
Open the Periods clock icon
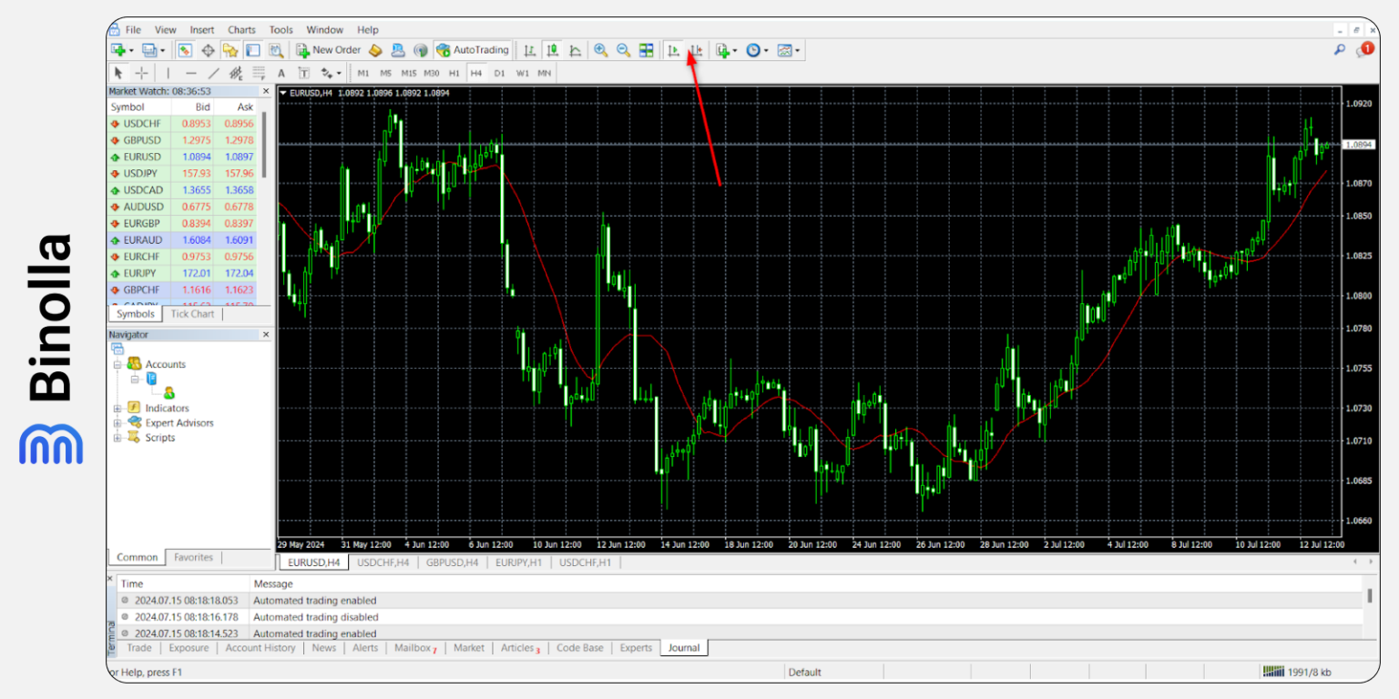754,50
